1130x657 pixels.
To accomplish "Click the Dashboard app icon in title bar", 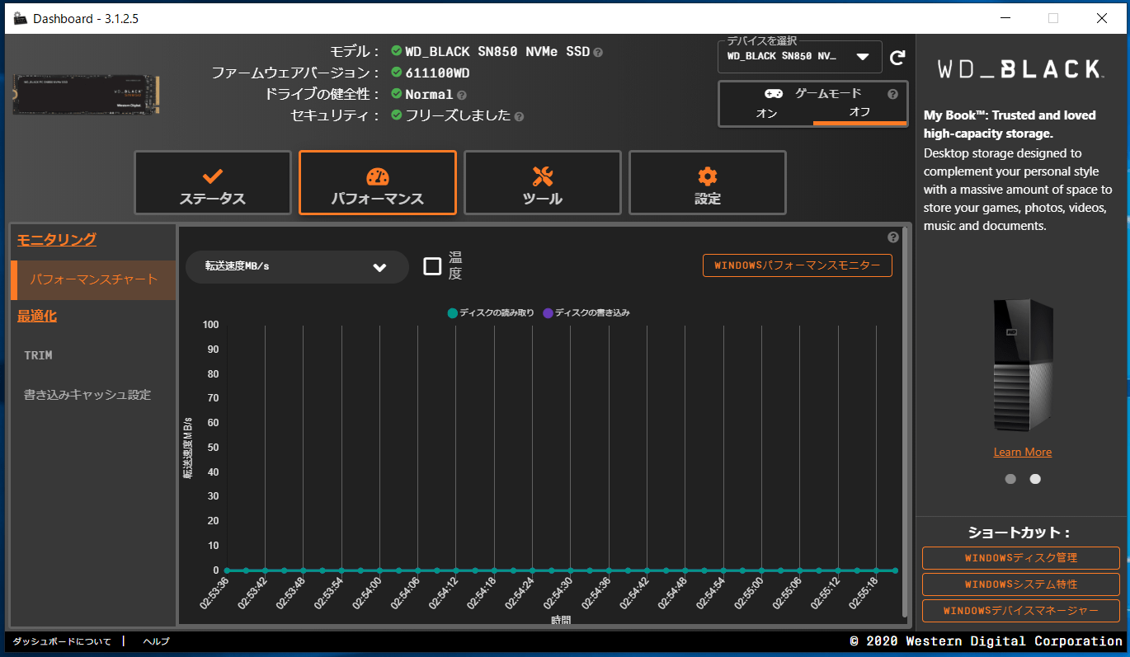I will click(x=21, y=18).
